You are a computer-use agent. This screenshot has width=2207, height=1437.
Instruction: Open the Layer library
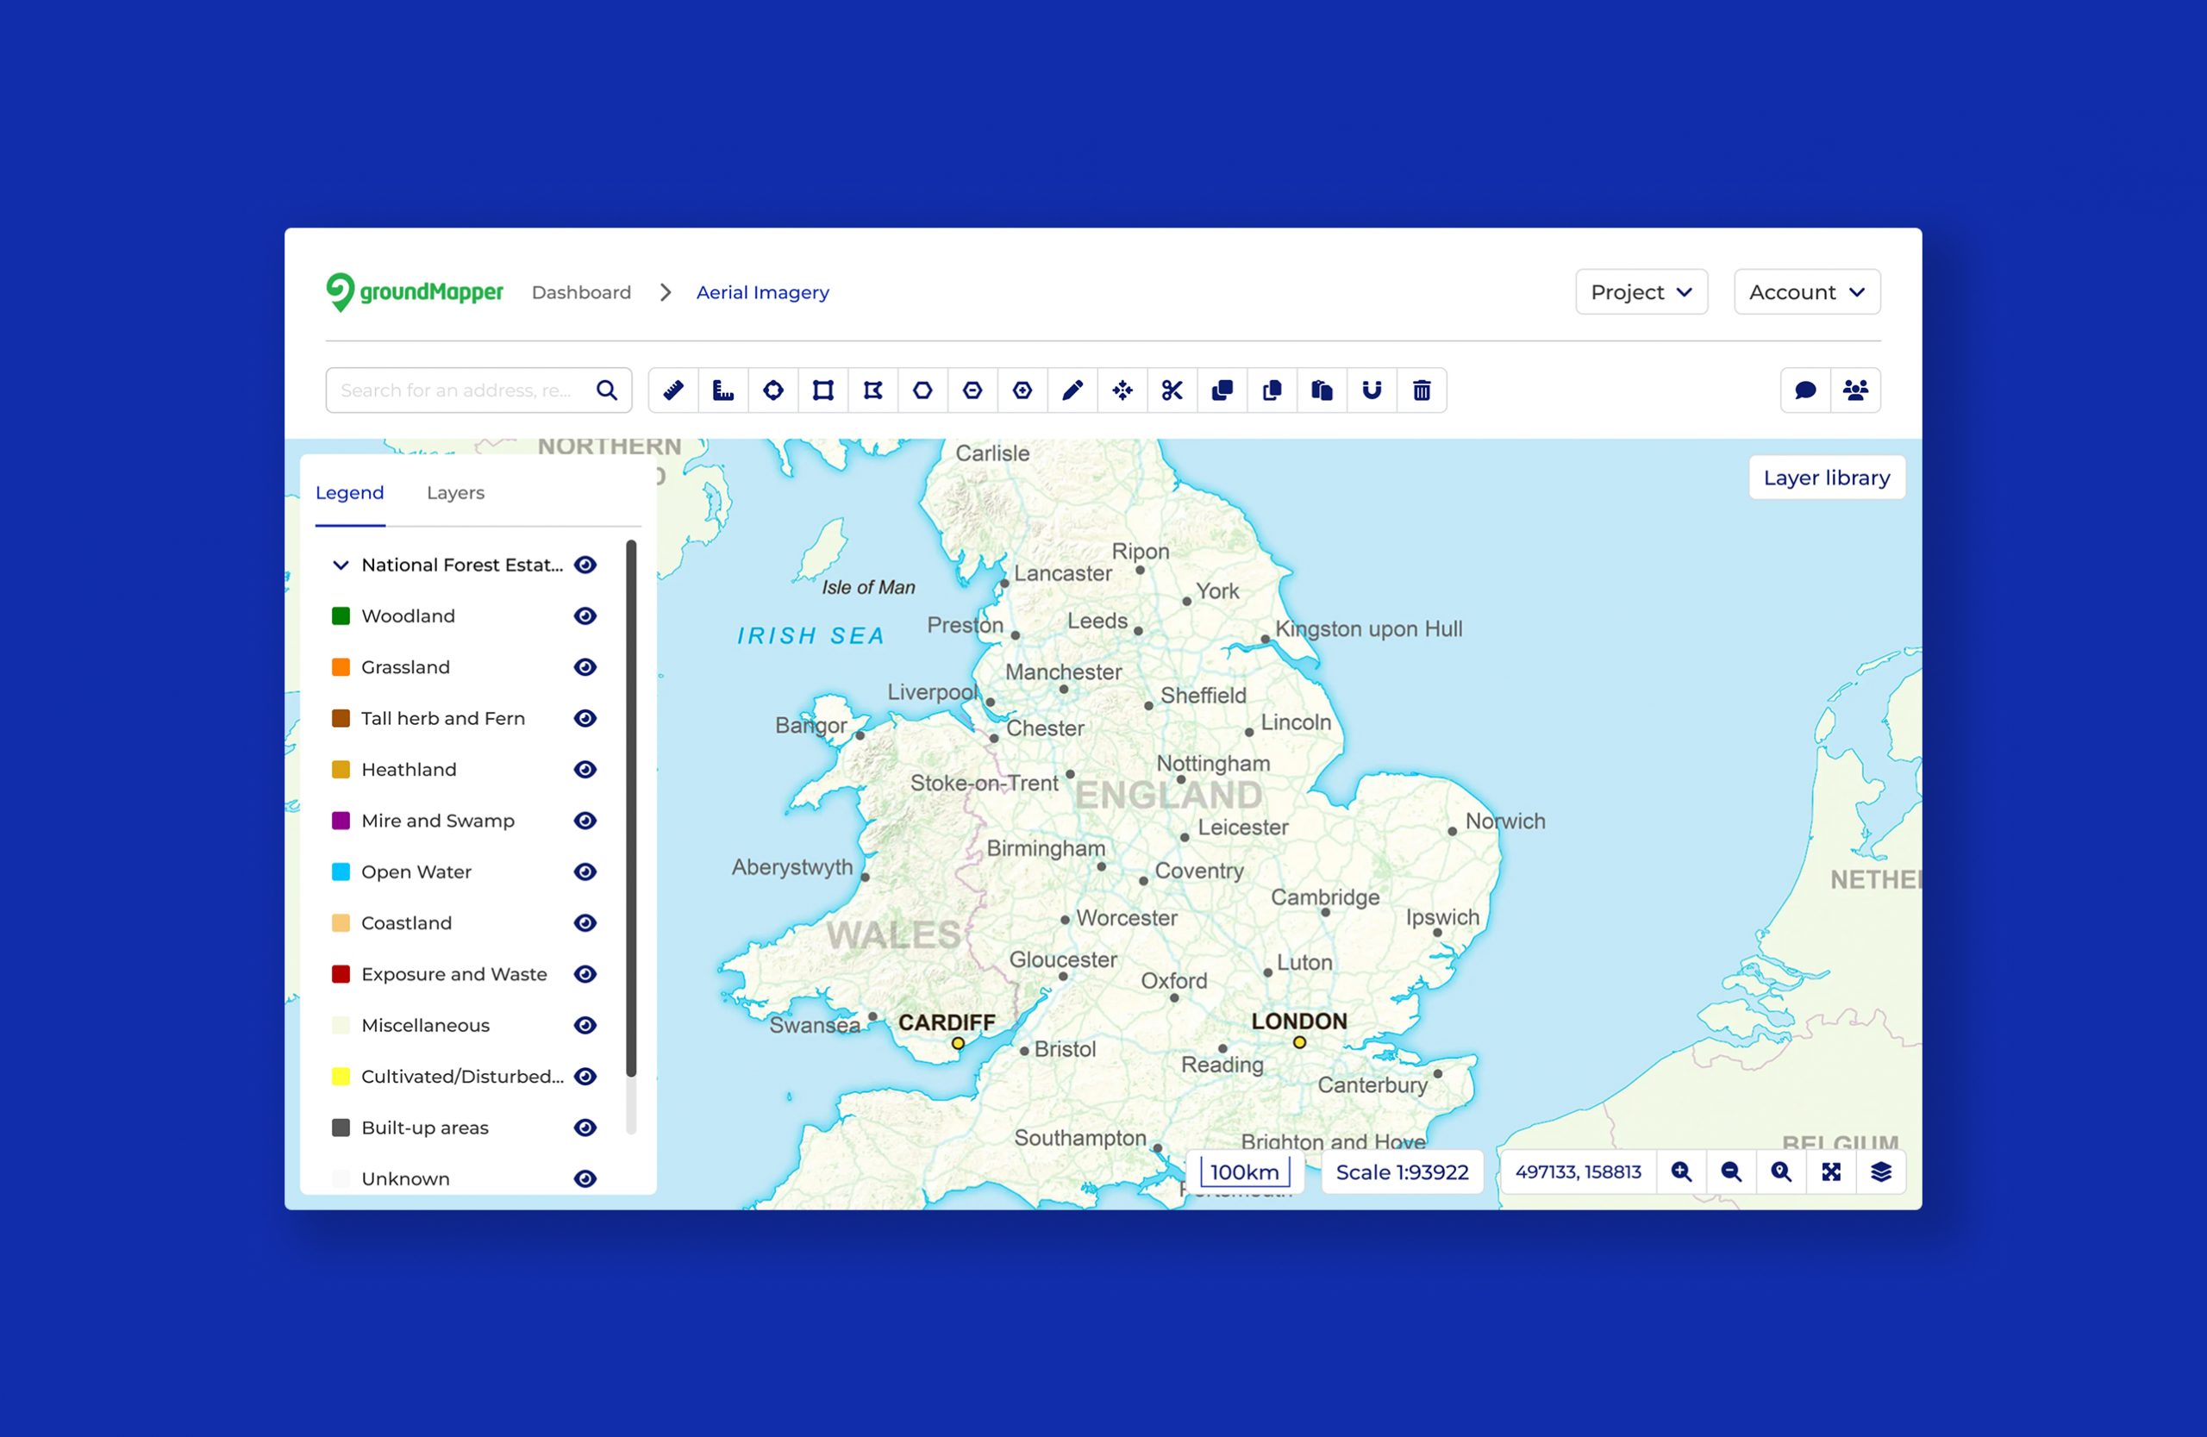pos(1826,478)
